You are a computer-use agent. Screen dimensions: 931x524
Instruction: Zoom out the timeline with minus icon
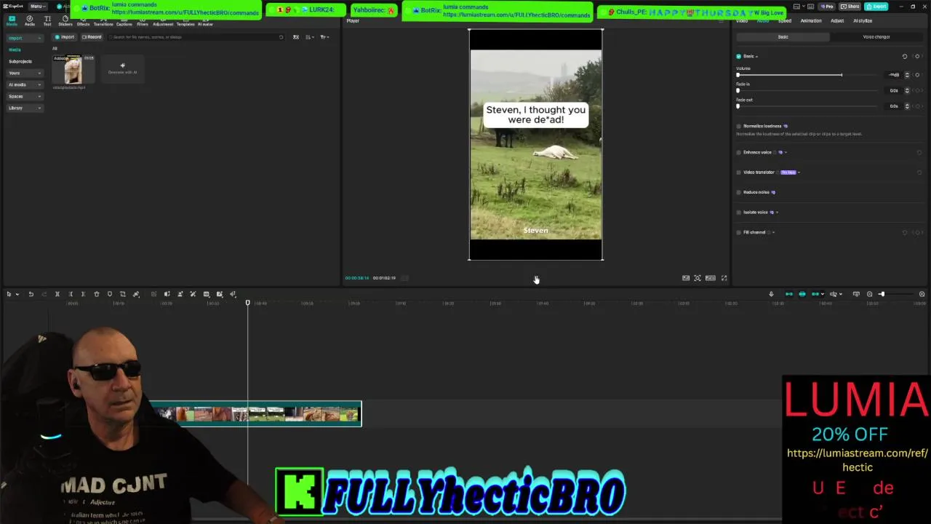click(x=869, y=294)
